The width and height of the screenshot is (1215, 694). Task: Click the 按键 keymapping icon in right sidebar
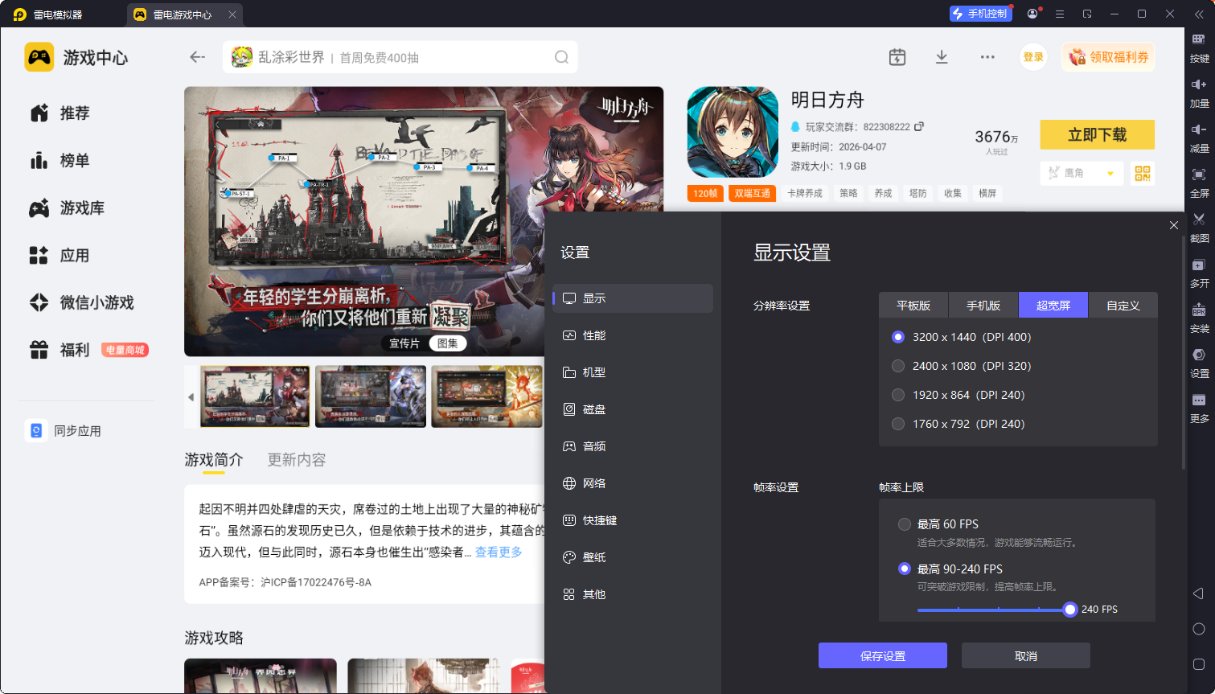(1199, 39)
